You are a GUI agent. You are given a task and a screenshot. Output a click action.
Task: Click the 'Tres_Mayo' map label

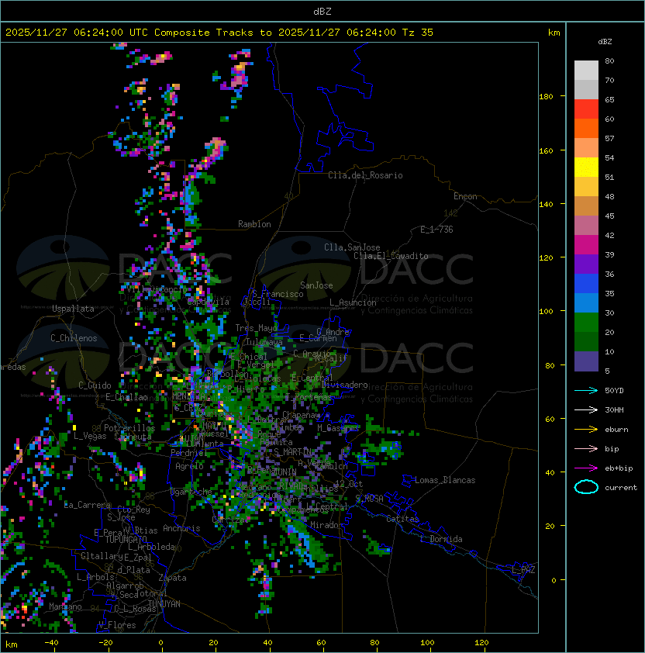tap(256, 328)
